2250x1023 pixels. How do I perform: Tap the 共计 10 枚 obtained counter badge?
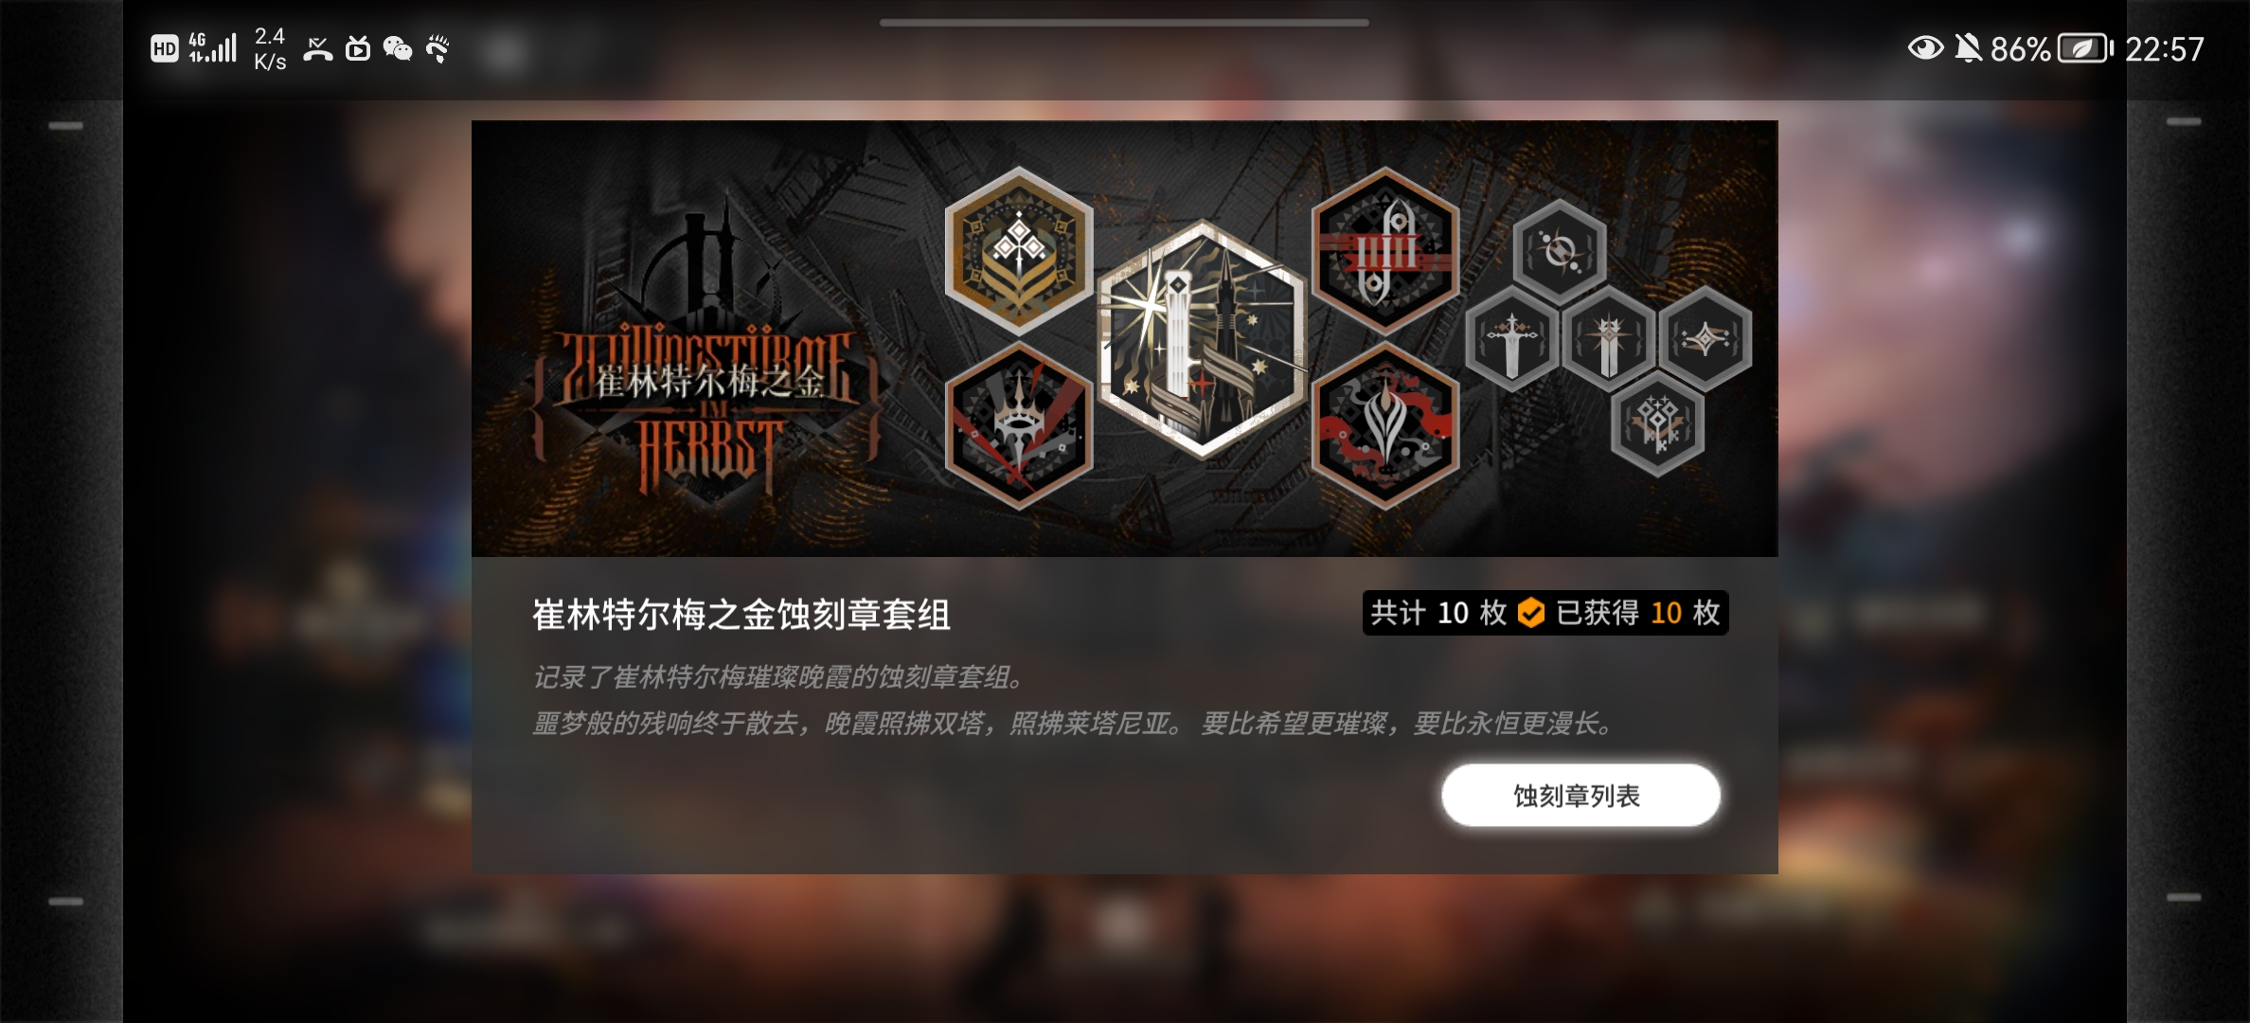[1545, 613]
